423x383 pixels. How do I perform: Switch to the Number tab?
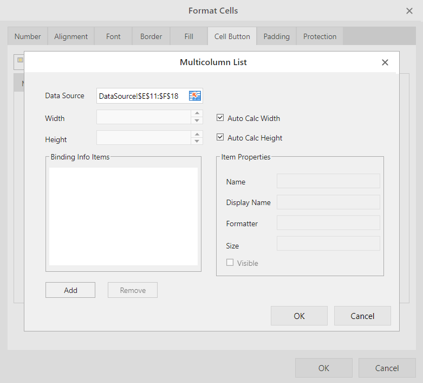click(28, 36)
